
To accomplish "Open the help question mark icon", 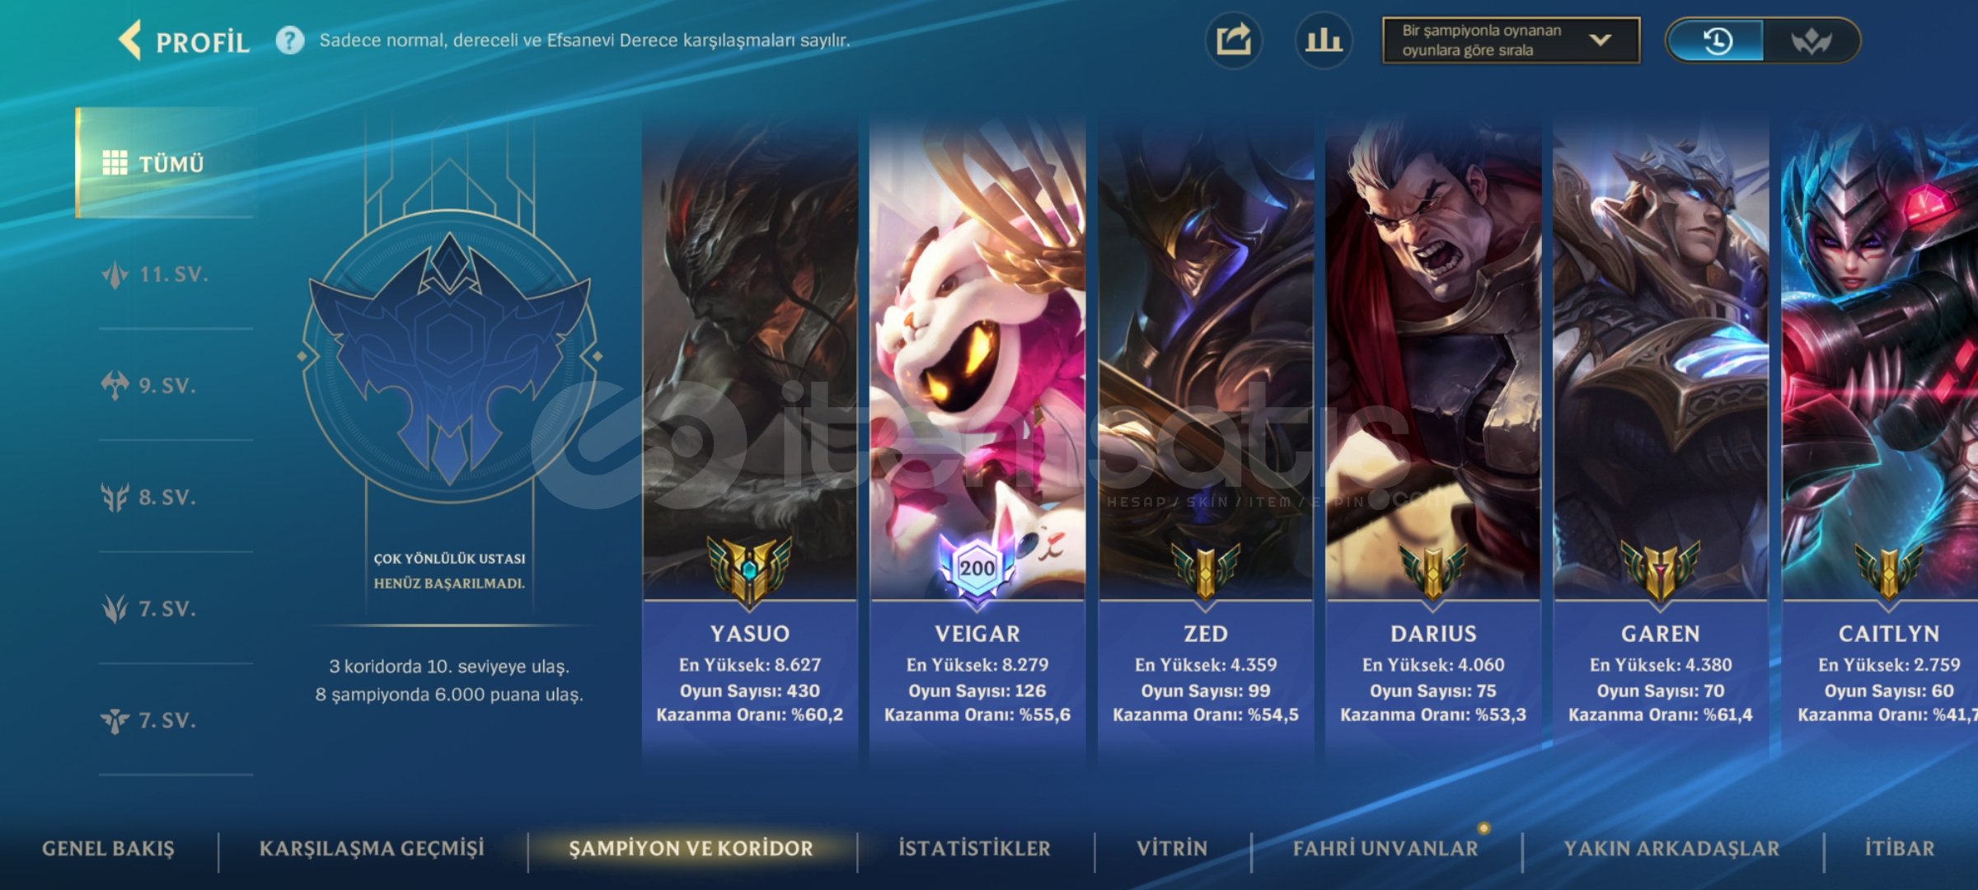I will pyautogui.click(x=289, y=40).
